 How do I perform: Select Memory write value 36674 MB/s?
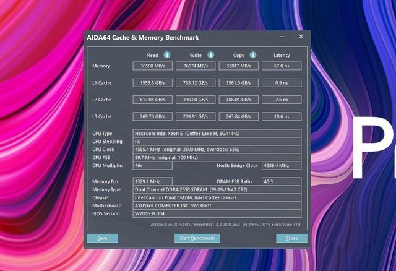click(x=196, y=66)
